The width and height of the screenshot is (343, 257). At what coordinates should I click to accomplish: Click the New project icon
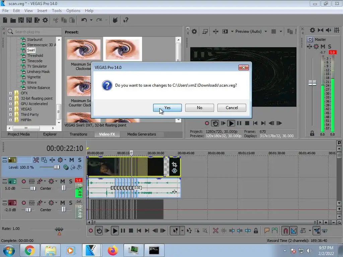pos(5,20)
